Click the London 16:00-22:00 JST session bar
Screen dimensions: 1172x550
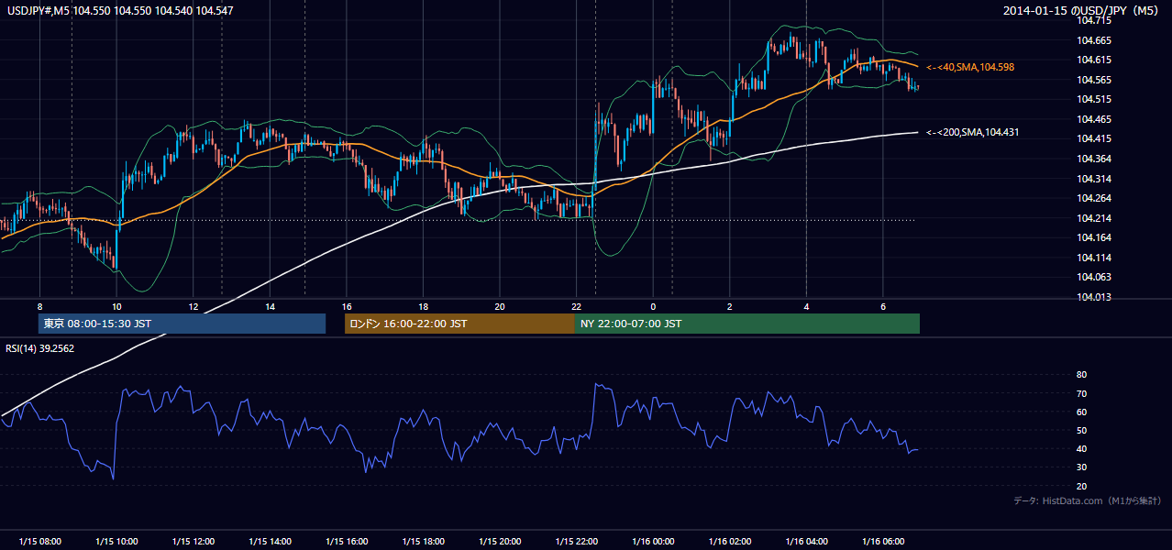[459, 324]
